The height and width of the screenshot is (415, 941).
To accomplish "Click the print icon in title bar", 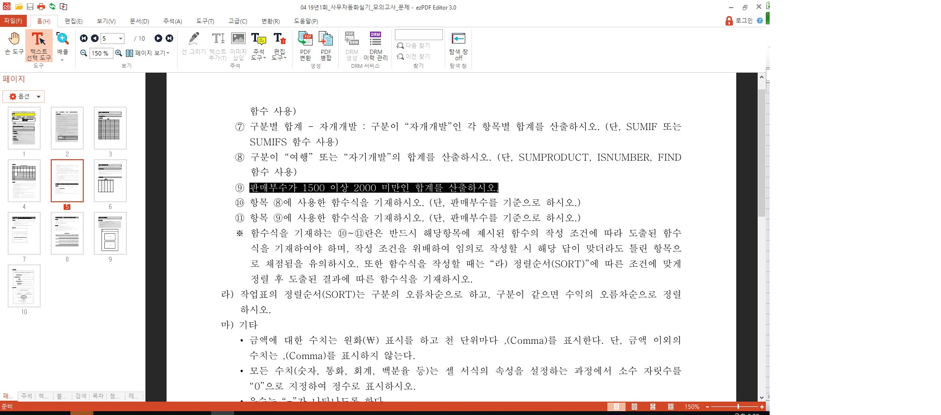I will coord(41,7).
